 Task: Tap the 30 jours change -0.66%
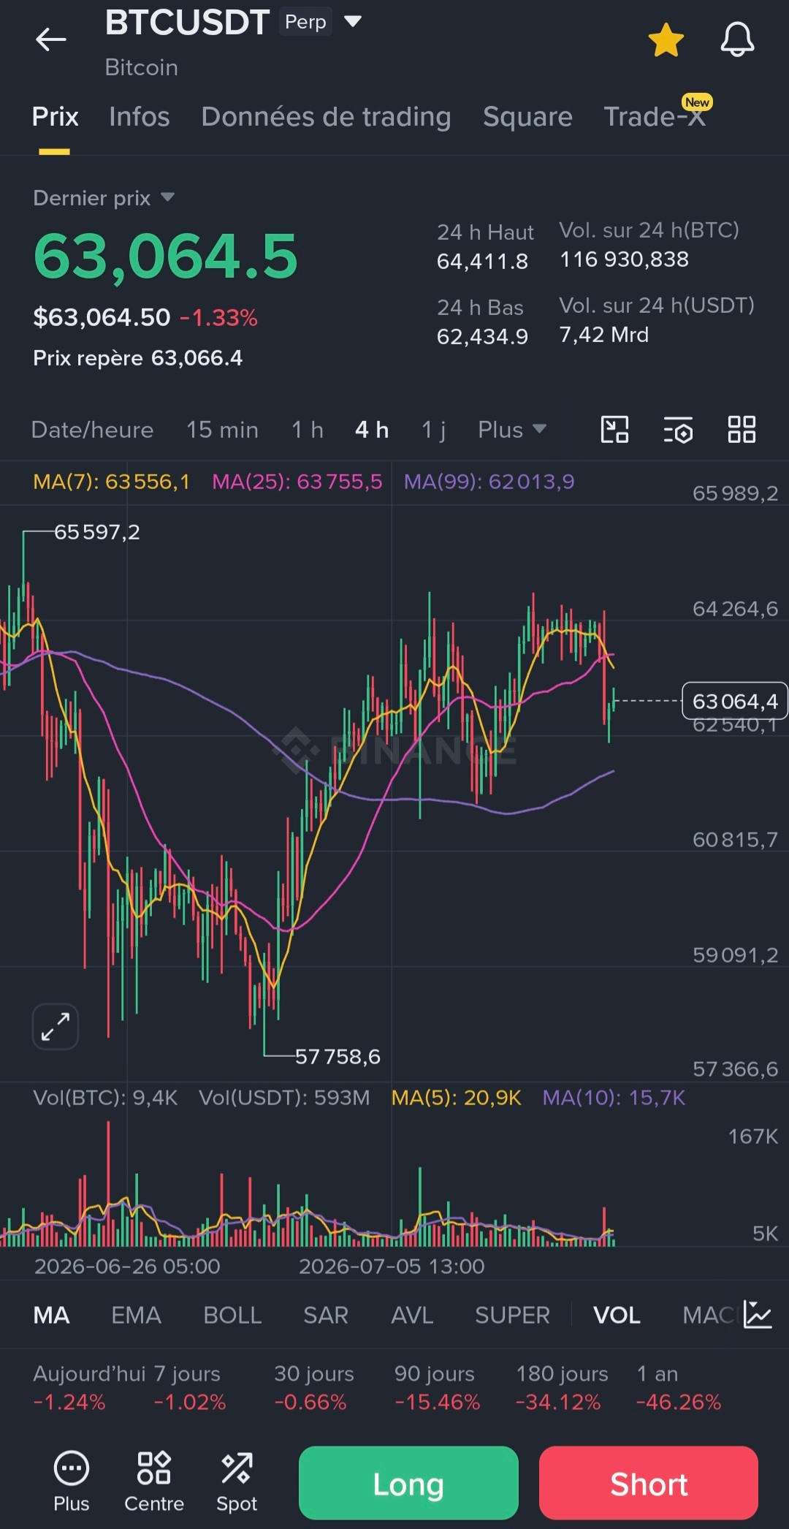(310, 1402)
